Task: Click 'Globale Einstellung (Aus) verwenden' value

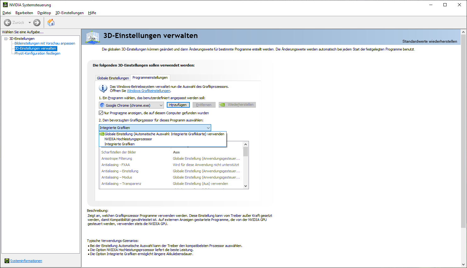Action: point(200,184)
